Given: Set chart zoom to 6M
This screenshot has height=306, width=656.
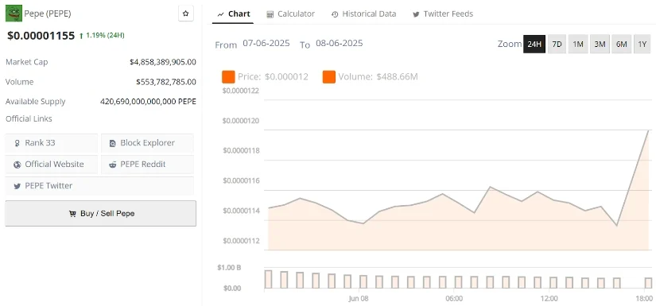Looking at the screenshot, I should coord(622,44).
